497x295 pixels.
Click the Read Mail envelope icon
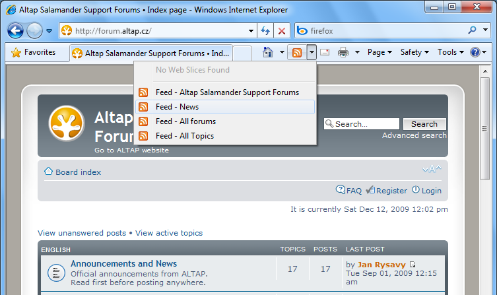coord(325,52)
